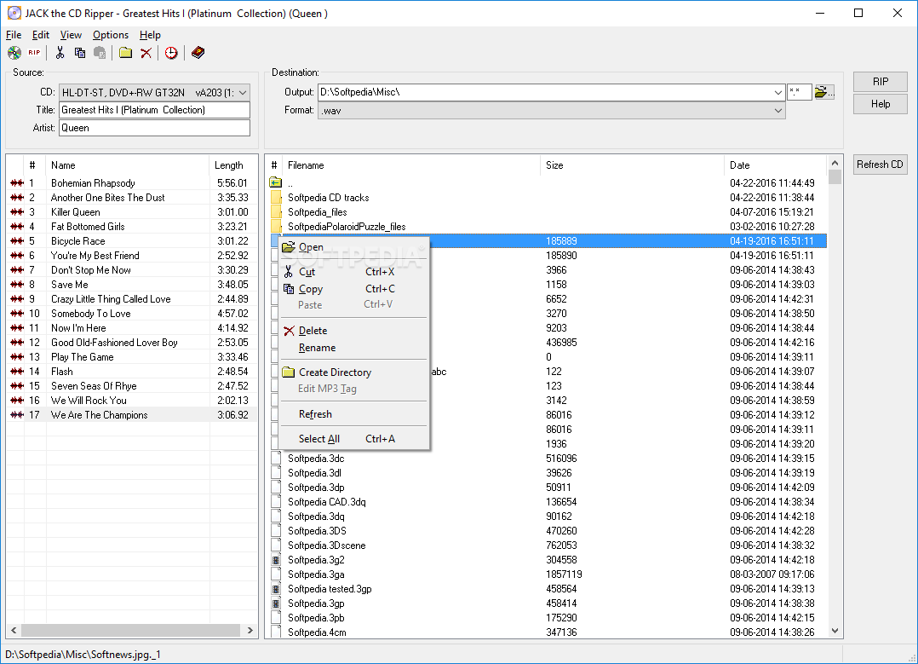This screenshot has width=918, height=664.
Task: Click the Artist input field
Action: point(155,128)
